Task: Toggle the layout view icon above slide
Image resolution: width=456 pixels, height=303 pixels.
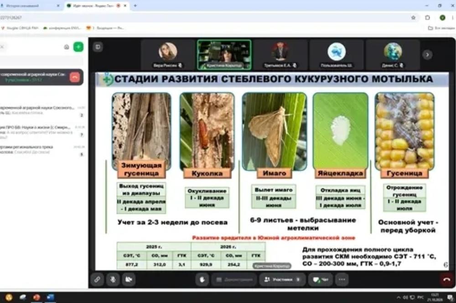Action: (98, 47)
